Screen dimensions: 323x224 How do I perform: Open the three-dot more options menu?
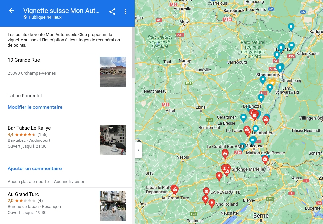pyautogui.click(x=125, y=12)
